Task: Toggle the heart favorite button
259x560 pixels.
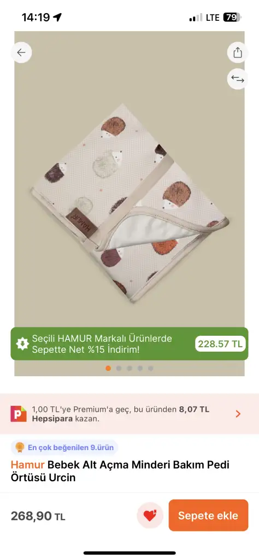Action: 150,515
